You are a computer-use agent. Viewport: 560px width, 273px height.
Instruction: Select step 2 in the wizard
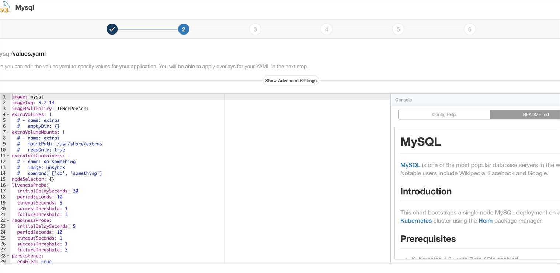184,29
